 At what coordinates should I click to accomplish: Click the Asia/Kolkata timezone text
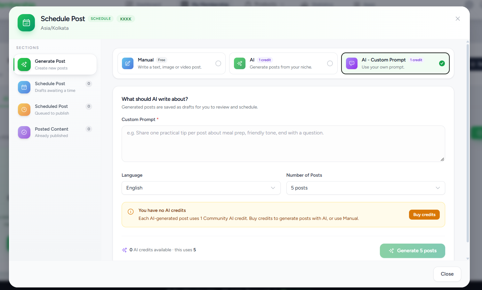[x=54, y=28]
